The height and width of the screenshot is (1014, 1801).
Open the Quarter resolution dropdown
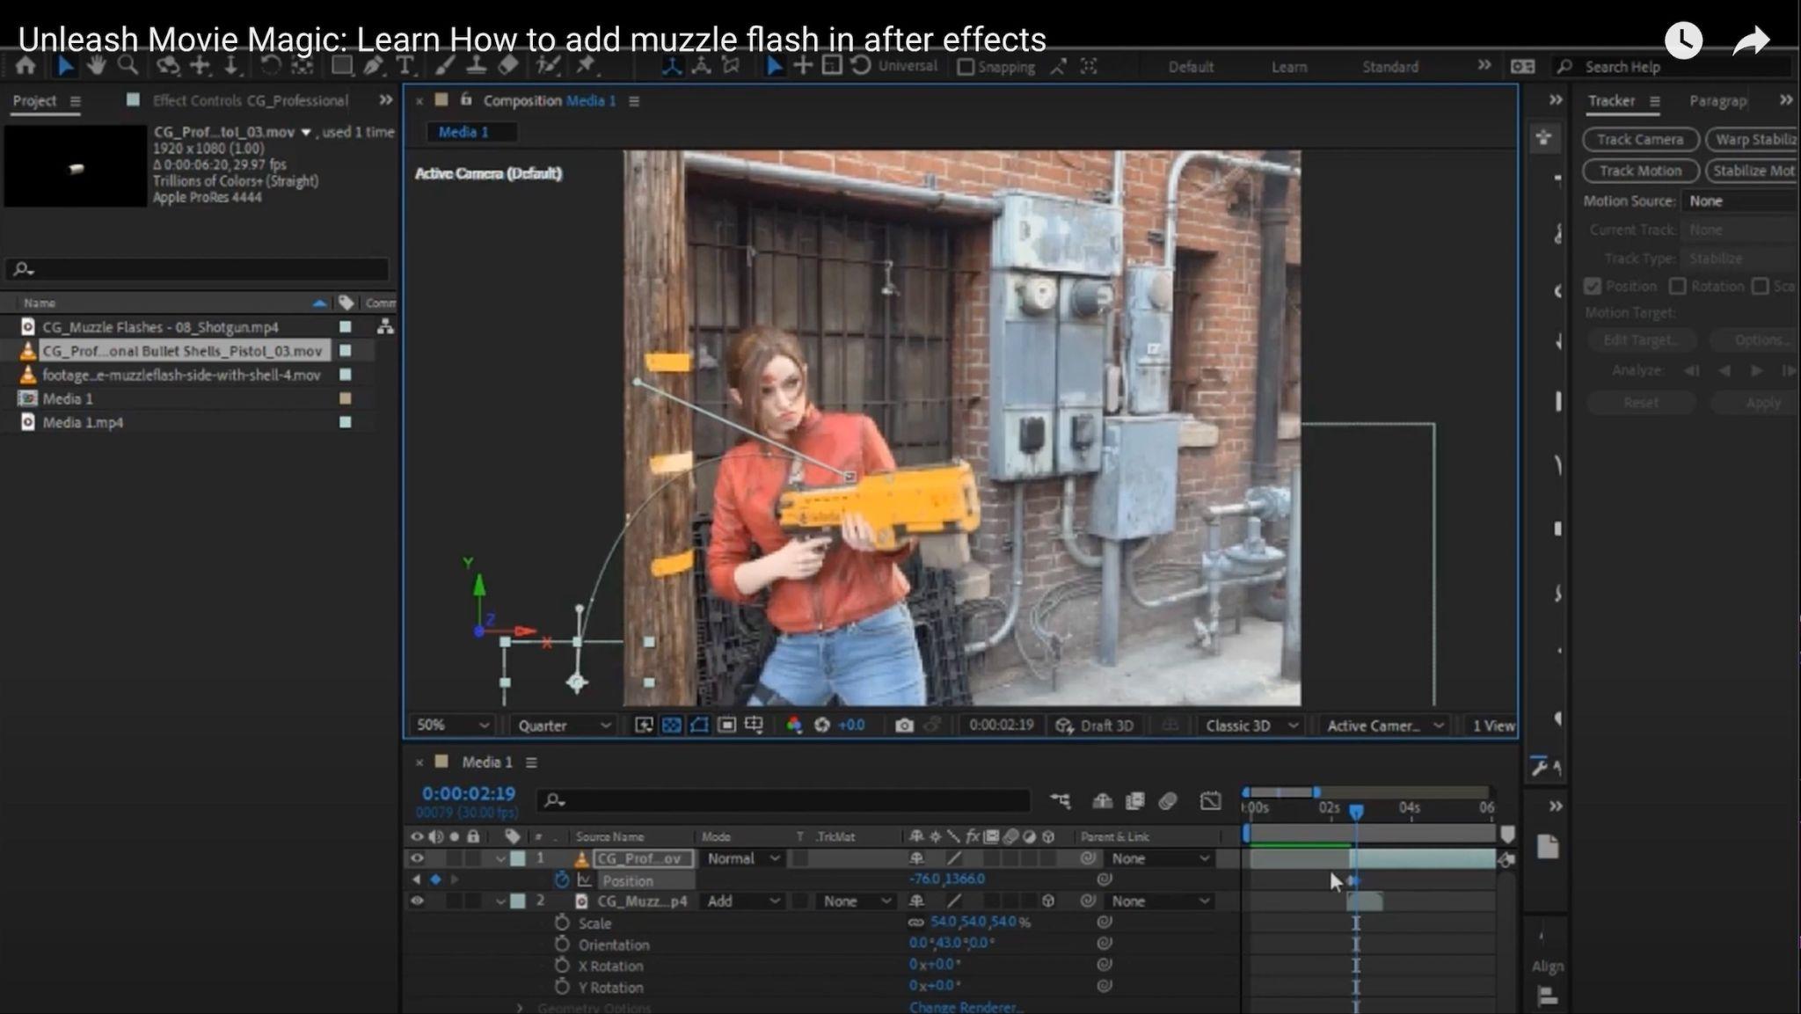pos(563,726)
